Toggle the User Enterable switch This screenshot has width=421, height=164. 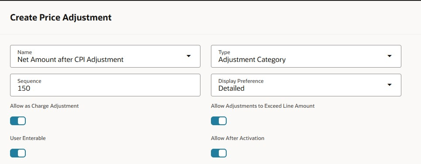18,153
